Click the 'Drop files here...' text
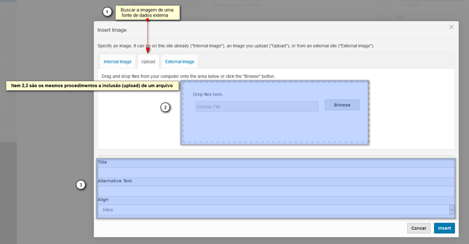Image resolution: width=469 pixels, height=244 pixels. (209, 95)
